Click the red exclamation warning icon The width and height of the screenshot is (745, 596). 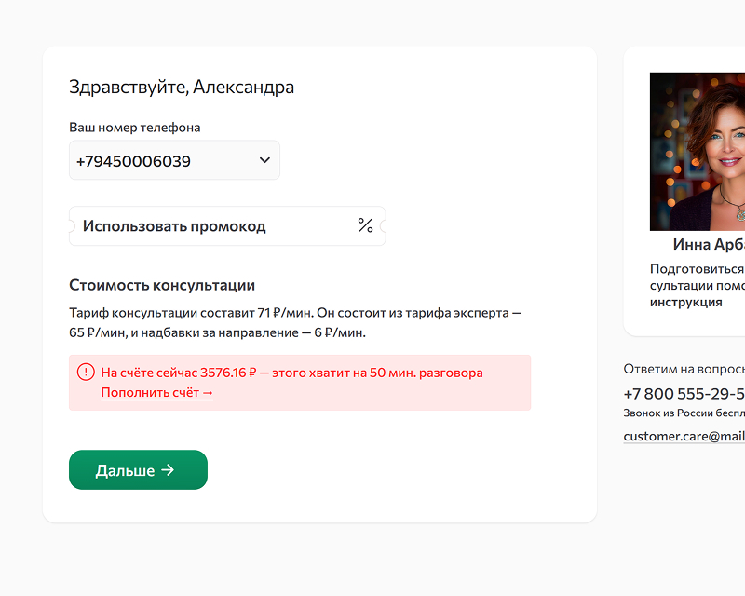click(86, 372)
